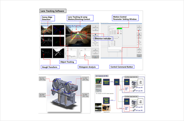Click the Object Tracking label
This screenshot has width=184, height=121.
(x=68, y=62)
